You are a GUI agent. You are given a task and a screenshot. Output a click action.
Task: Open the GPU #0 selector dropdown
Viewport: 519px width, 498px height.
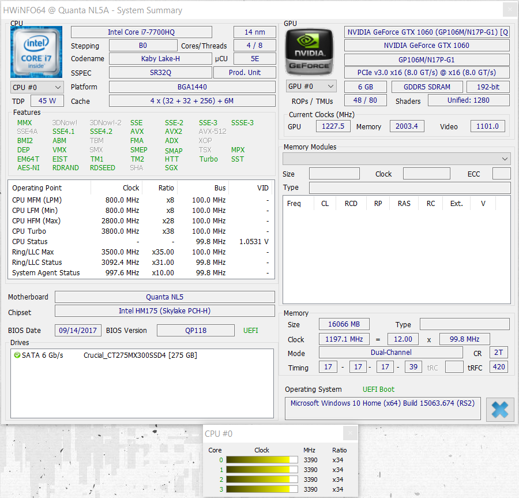click(x=311, y=87)
